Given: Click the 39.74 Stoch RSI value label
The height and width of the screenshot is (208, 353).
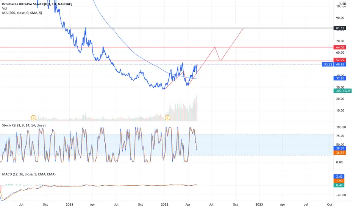Looking at the screenshot, I should click(x=340, y=148).
